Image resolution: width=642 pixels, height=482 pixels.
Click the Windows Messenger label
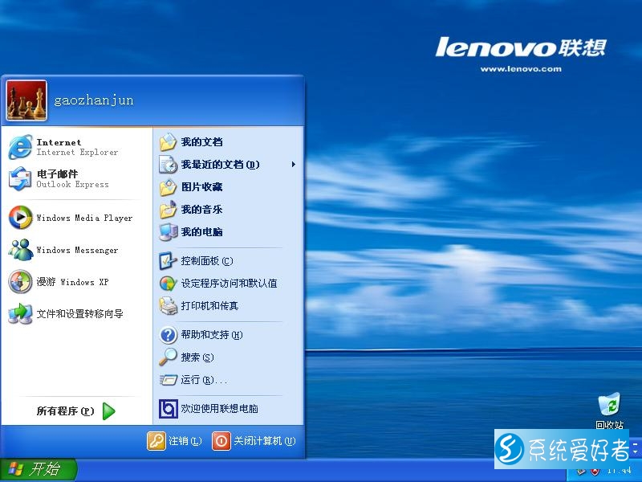(x=77, y=250)
